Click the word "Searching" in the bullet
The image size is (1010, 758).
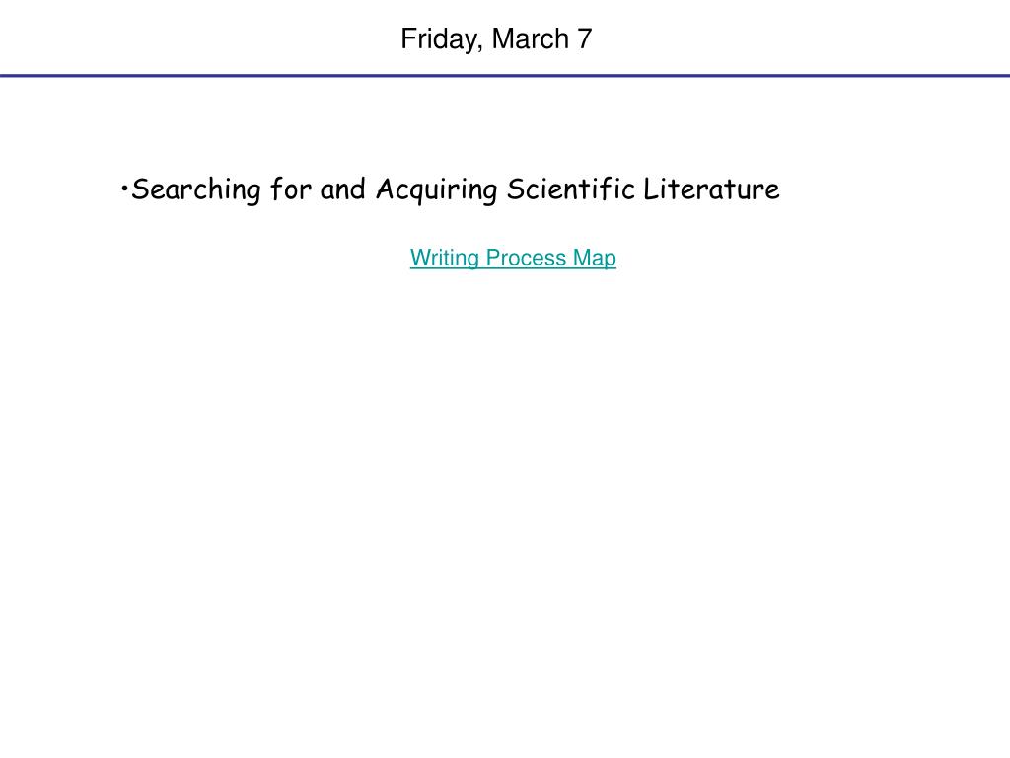(196, 189)
